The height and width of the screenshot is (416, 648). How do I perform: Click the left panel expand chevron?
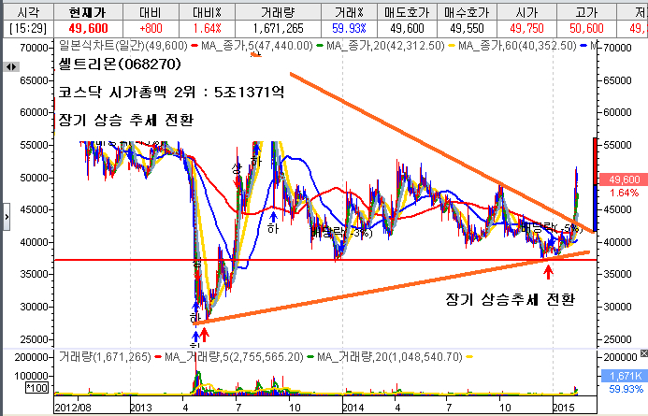(x=7, y=218)
